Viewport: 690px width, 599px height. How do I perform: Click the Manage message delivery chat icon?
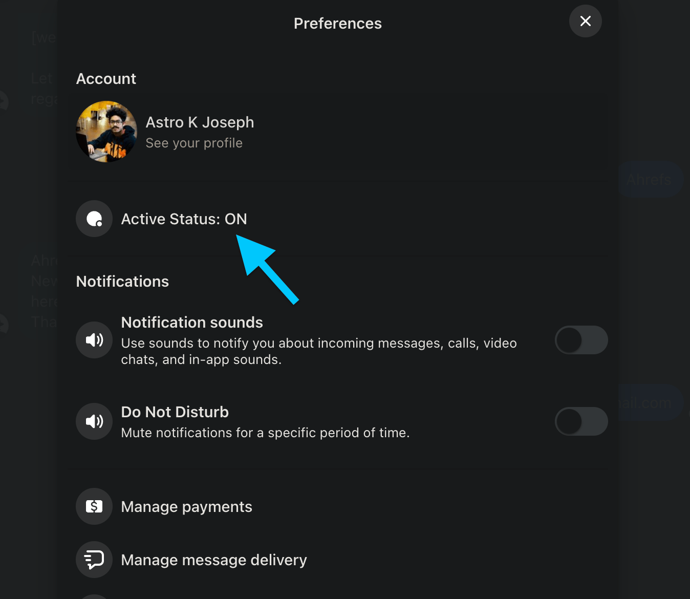pyautogui.click(x=94, y=560)
